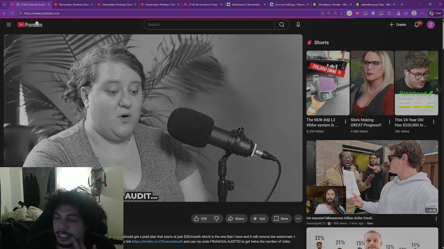Open options for She's Making GREAT Progress short
Screen dimensions: 444x249
pyautogui.click(x=389, y=122)
